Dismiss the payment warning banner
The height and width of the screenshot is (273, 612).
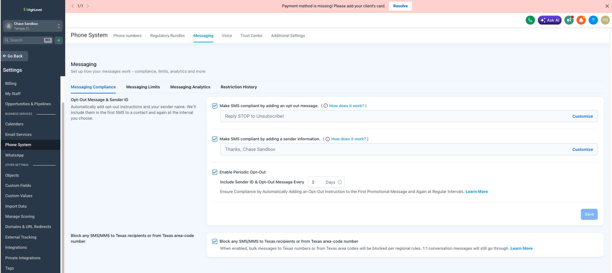pyautogui.click(x=607, y=6)
